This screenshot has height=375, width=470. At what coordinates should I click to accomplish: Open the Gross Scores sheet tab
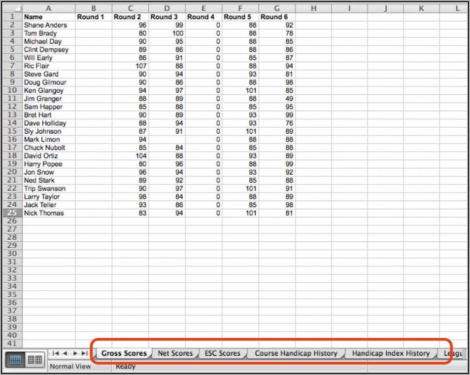[124, 353]
